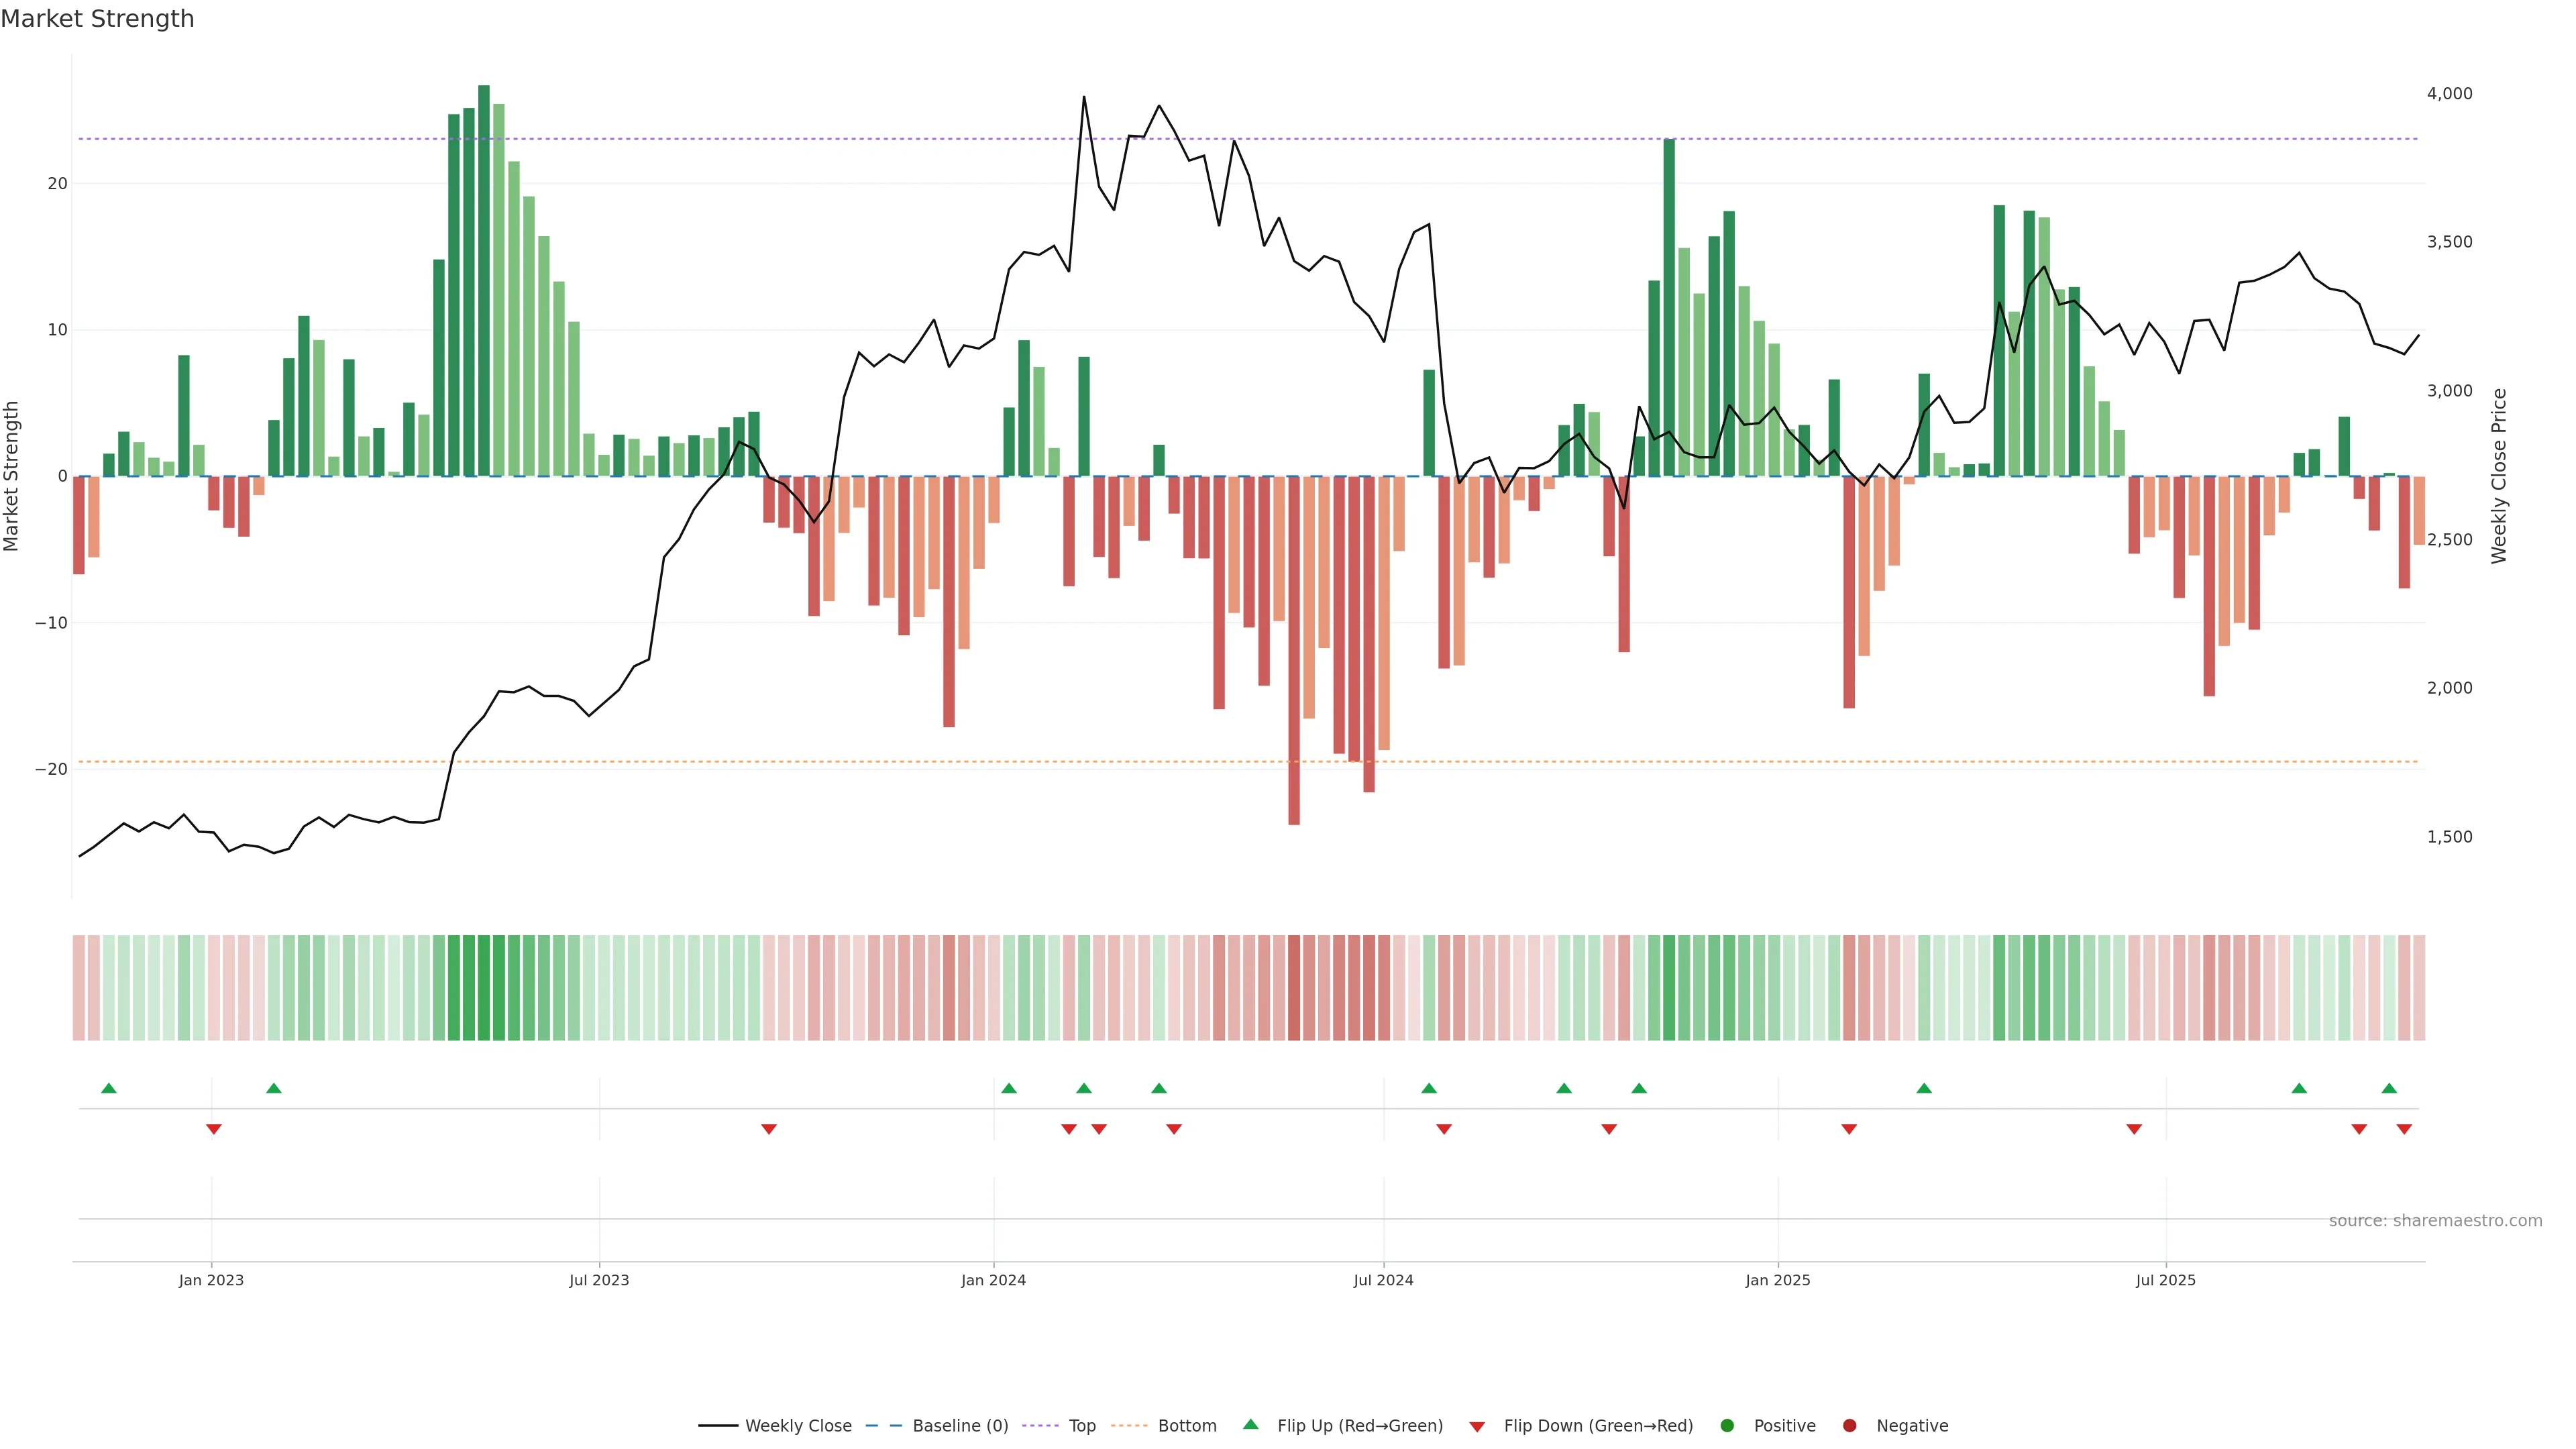Click the last red flip-down triangle marker
Viewport: 2576px width, 1449px height.
click(2404, 1129)
